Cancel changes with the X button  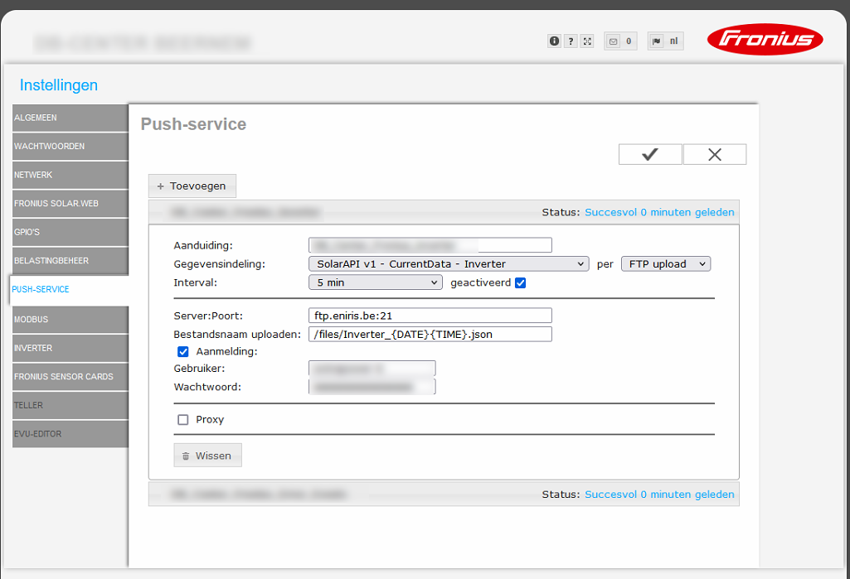click(715, 155)
